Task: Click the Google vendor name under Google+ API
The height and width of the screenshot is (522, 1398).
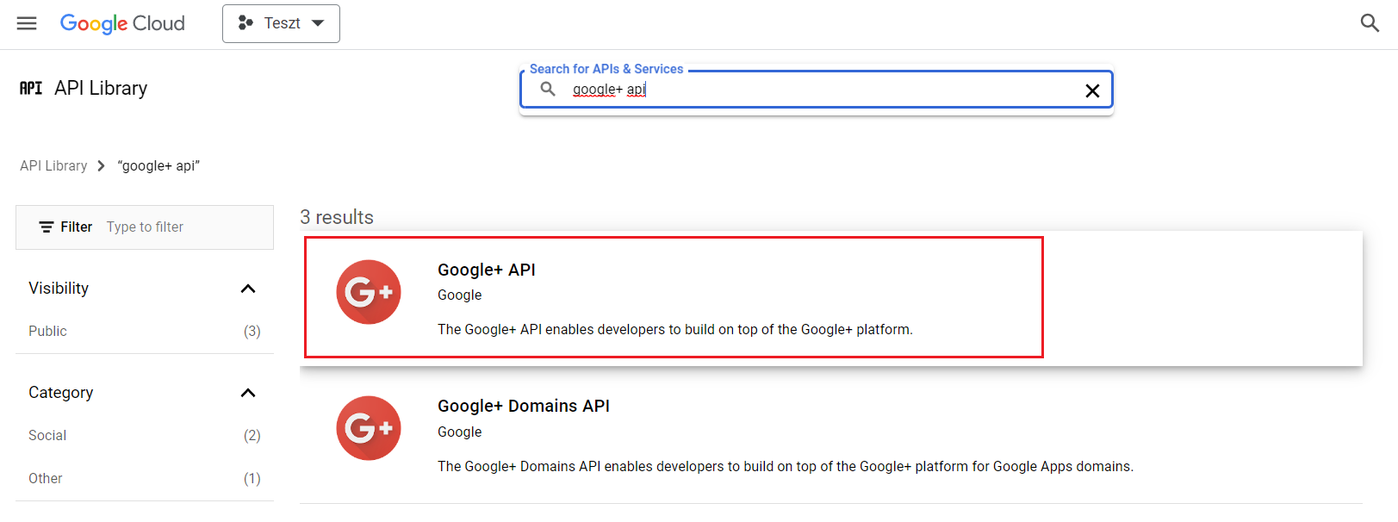Action: click(460, 295)
